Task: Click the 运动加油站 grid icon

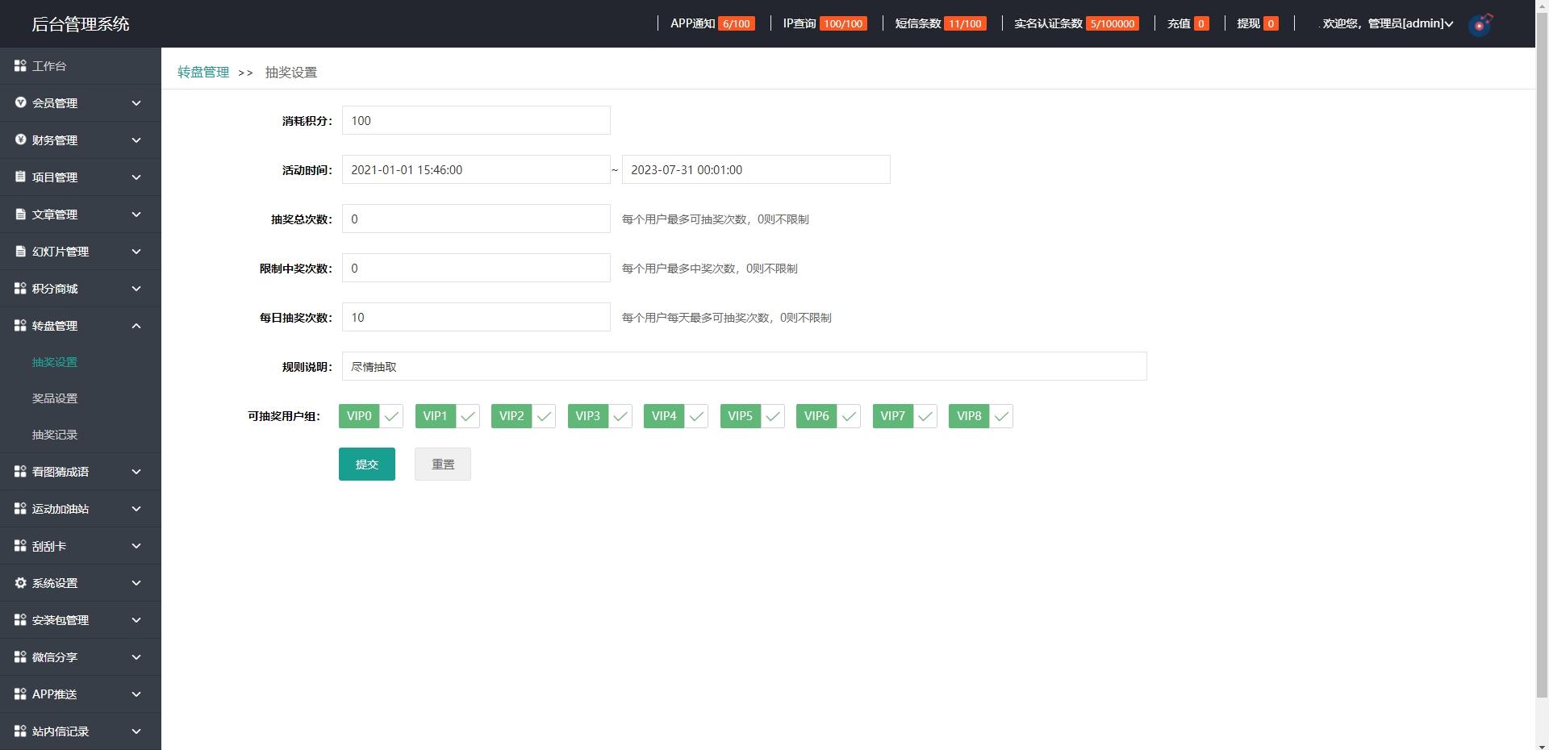Action: point(20,508)
